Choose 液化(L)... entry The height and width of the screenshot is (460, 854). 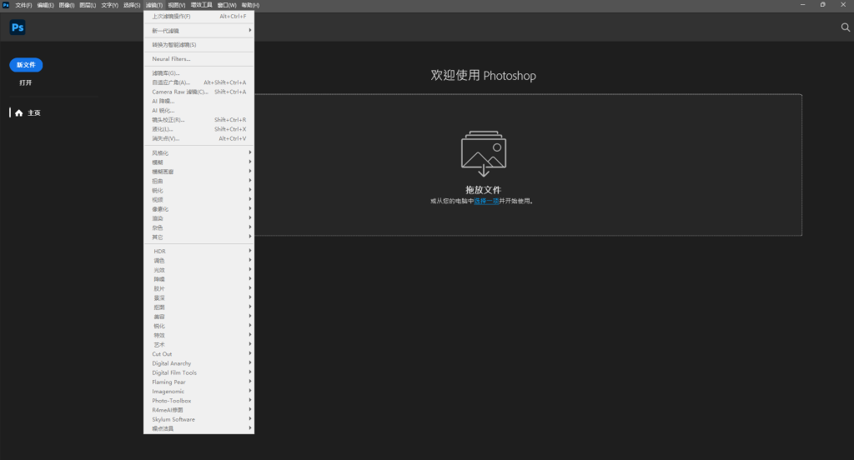click(198, 129)
